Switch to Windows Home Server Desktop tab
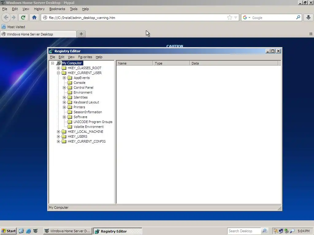This screenshot has width=314, height=235. click(x=38, y=34)
